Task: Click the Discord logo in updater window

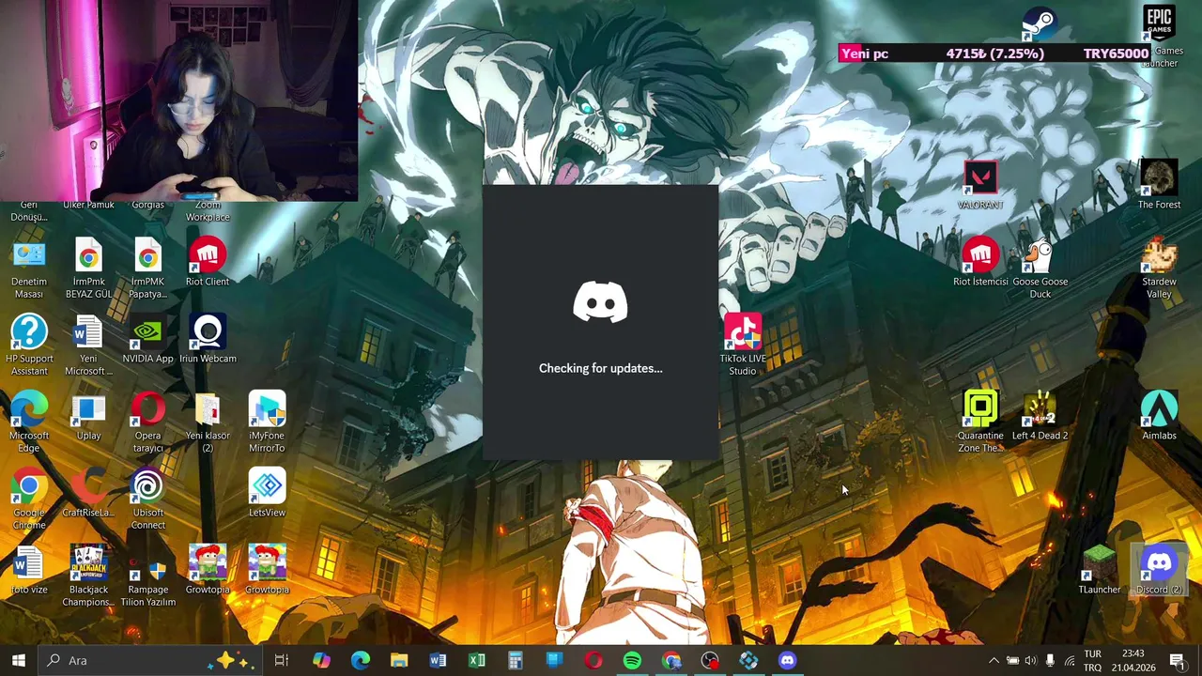Action: click(x=600, y=303)
